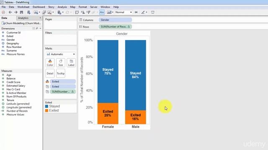Select the Tenure measure field
The height and width of the screenshot is (150, 268).
pos(10,100)
